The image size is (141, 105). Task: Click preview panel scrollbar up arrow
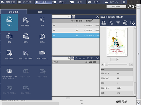click(135, 27)
